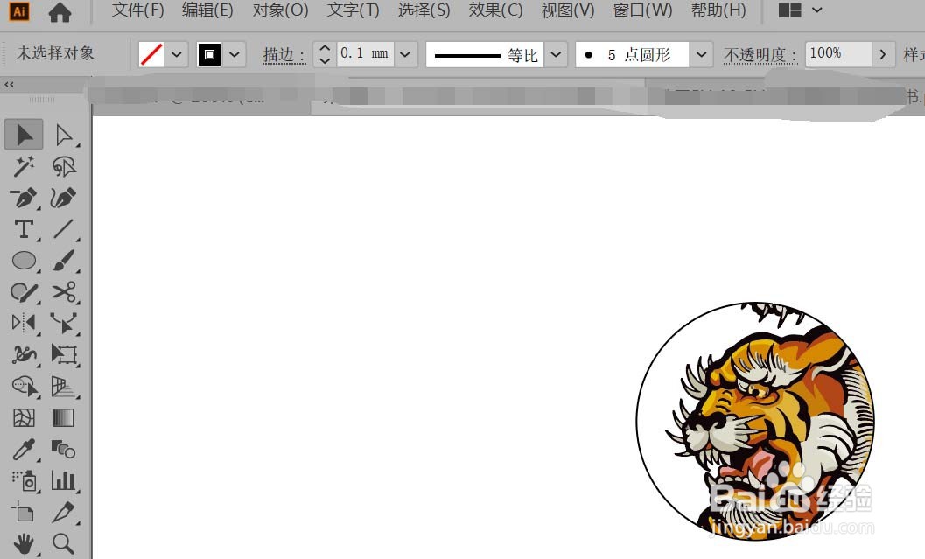Viewport: 925px width, 559px height.
Task: Select the Direct Selection tool
Action: point(63,135)
